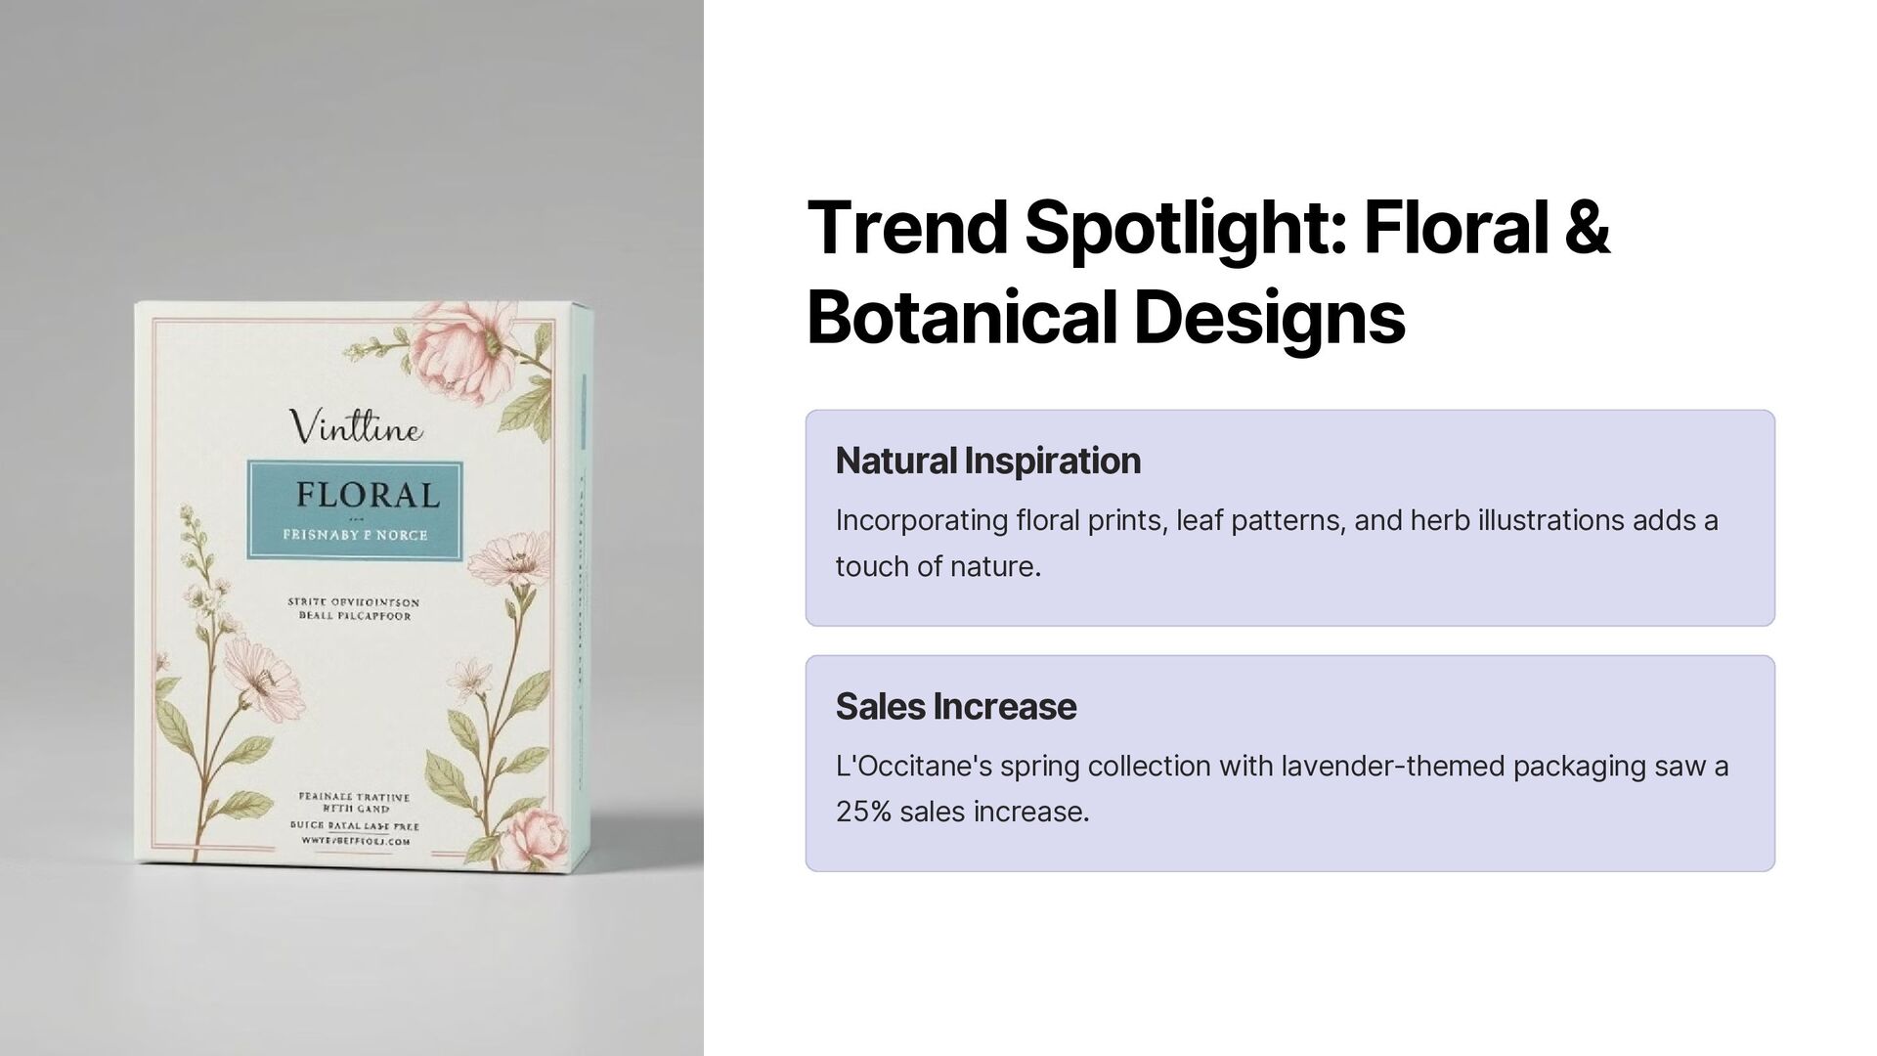Click the L'Occitane lavender packaging sentence
Image resolution: width=1877 pixels, height=1056 pixels.
click(x=1282, y=788)
